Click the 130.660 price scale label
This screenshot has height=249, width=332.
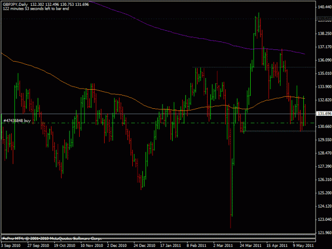(x=325, y=126)
